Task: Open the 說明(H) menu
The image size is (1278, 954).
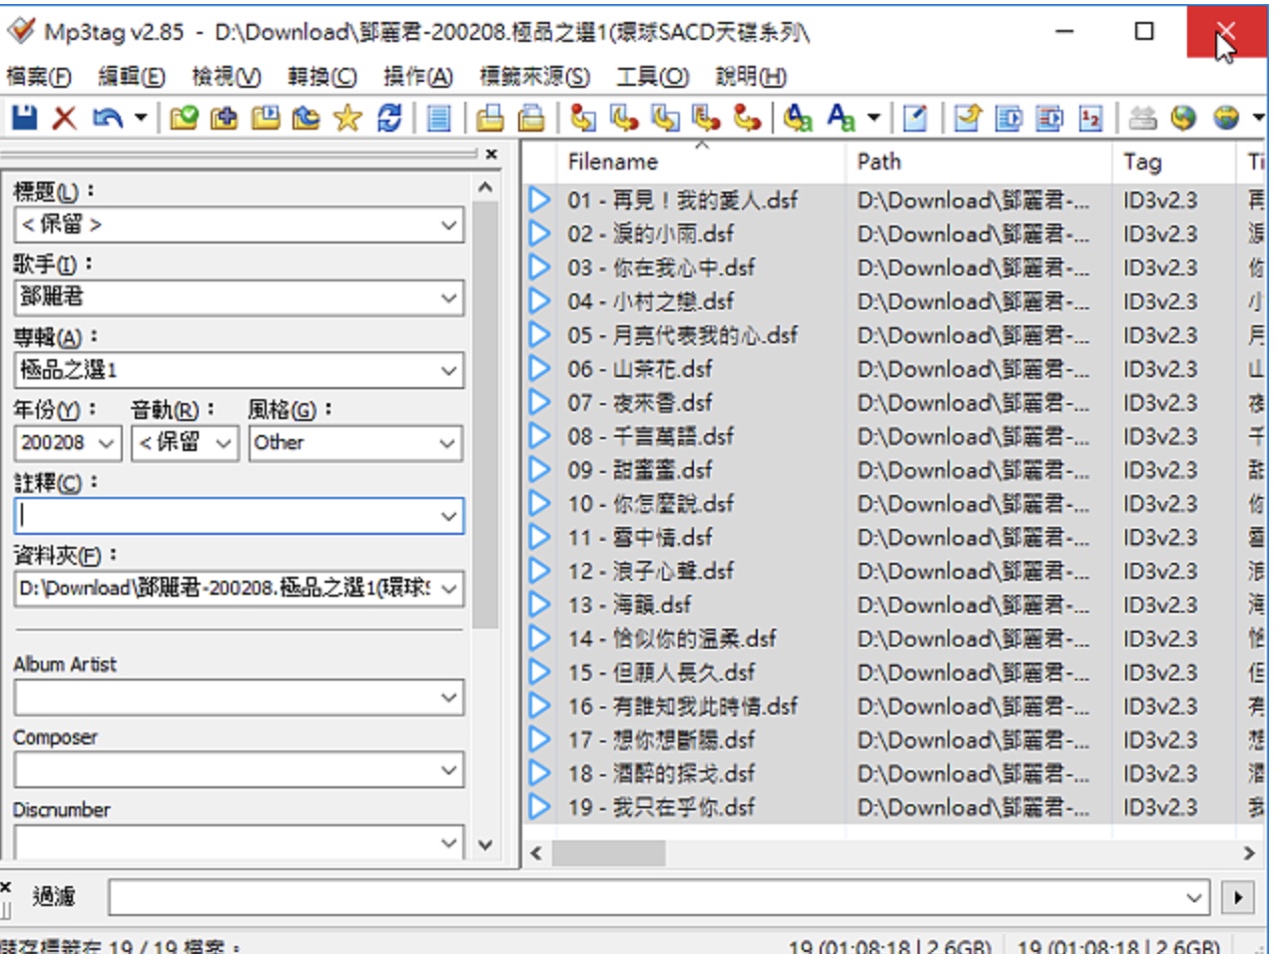Action: click(x=751, y=77)
